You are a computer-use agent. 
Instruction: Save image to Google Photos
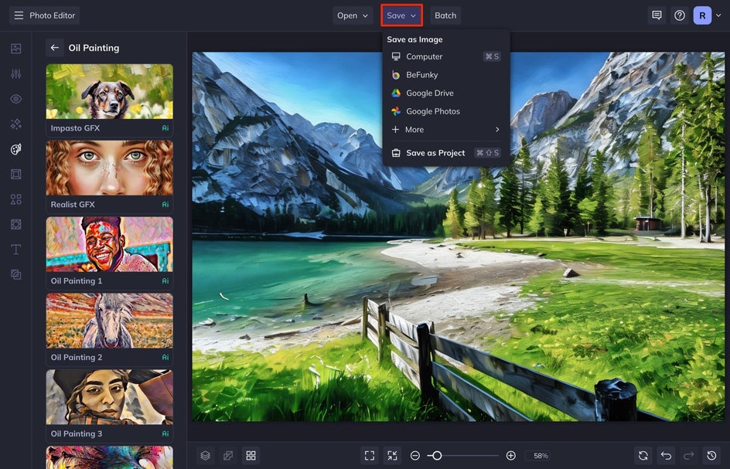click(446, 111)
